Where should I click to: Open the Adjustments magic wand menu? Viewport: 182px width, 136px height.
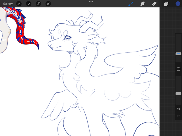(x=28, y=4)
